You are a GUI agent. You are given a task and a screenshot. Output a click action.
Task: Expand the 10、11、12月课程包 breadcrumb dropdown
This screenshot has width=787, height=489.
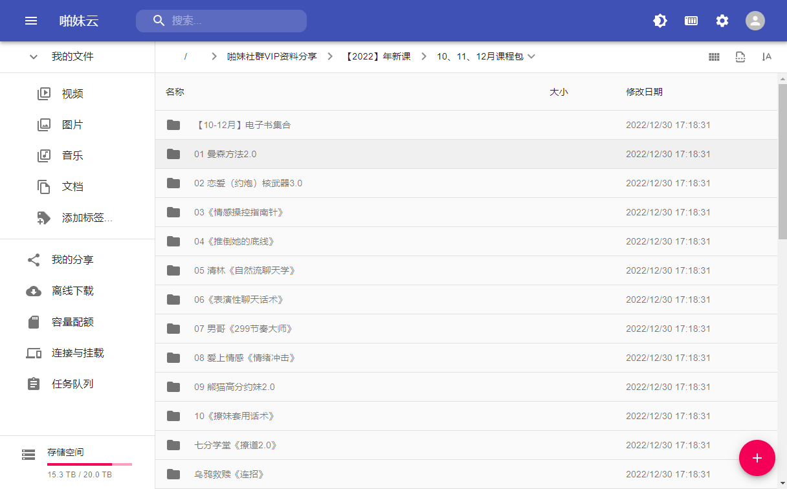(531, 57)
